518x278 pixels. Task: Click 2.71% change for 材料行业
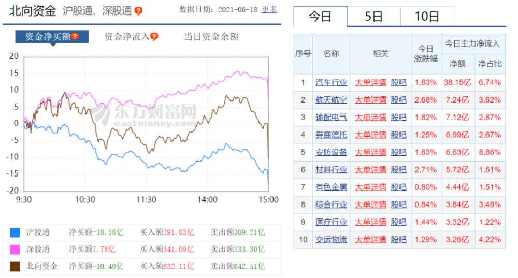click(x=425, y=170)
